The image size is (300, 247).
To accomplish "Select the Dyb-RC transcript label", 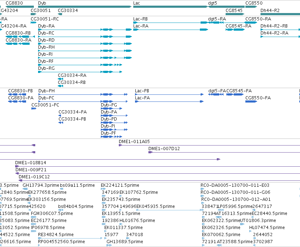I will click(46, 33).
